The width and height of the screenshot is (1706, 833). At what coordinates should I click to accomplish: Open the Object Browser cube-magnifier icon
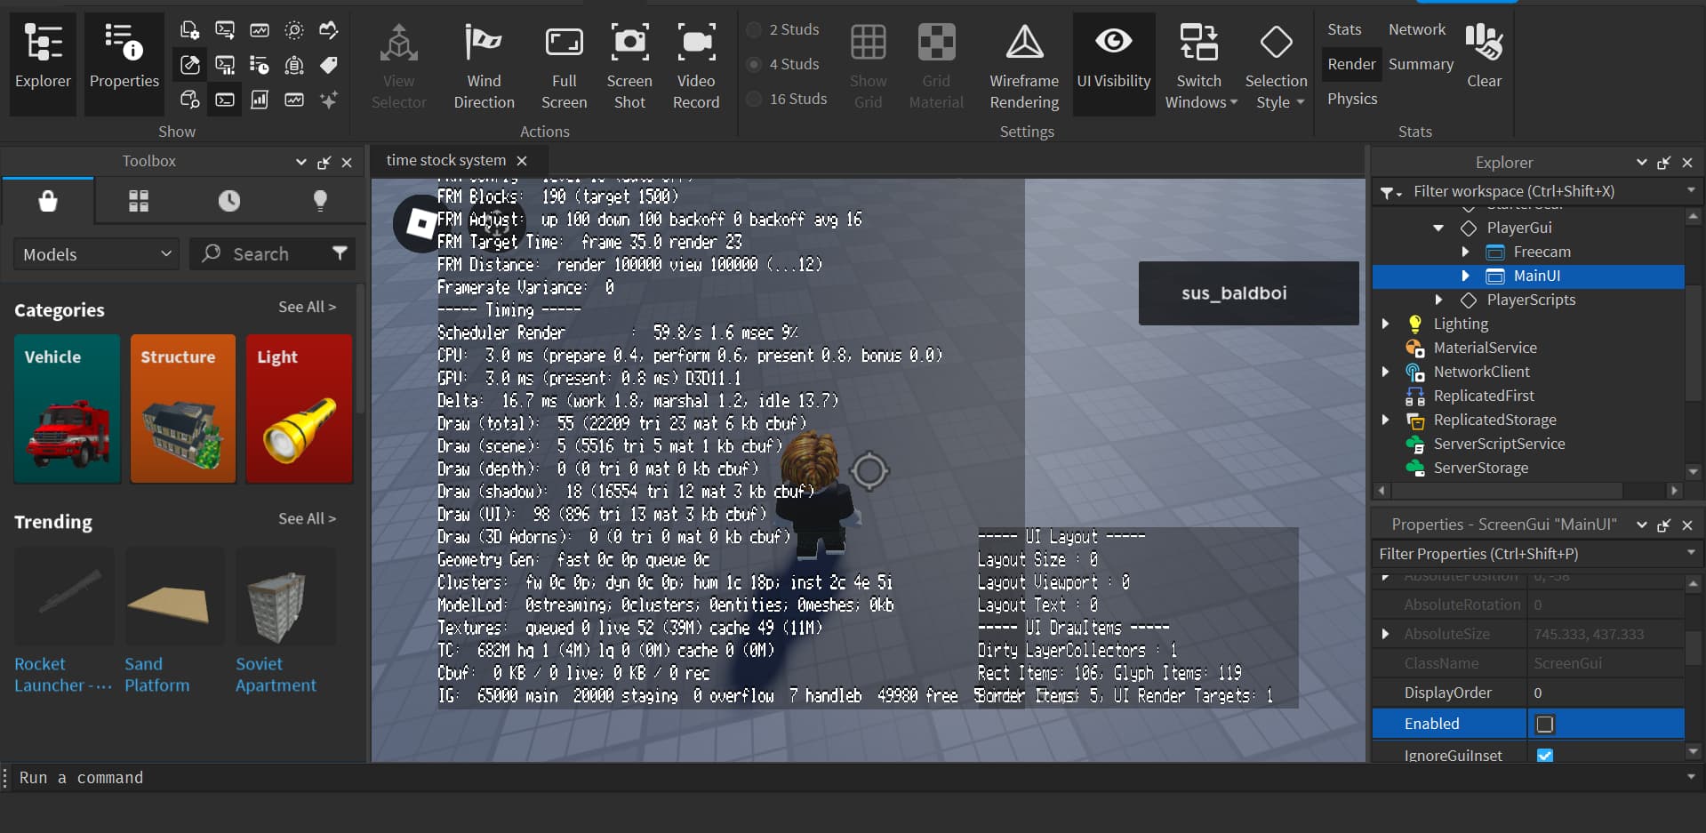pyautogui.click(x=190, y=100)
